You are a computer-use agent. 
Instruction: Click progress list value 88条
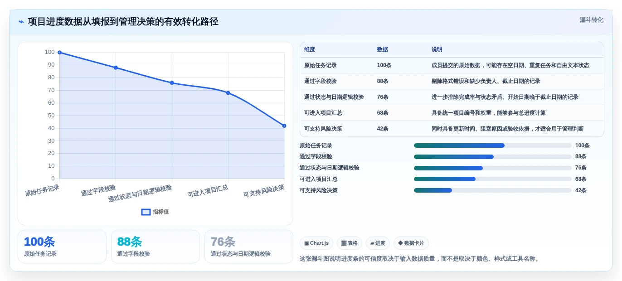tap(581, 157)
